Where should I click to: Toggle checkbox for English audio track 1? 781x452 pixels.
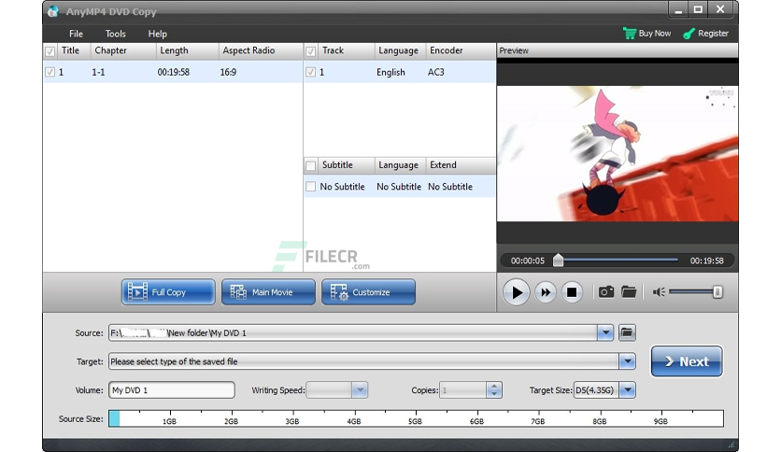pos(311,72)
